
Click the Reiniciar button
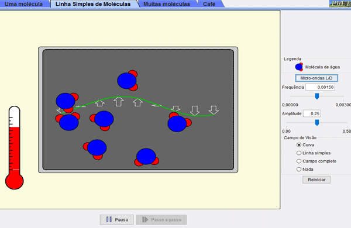[316, 179]
